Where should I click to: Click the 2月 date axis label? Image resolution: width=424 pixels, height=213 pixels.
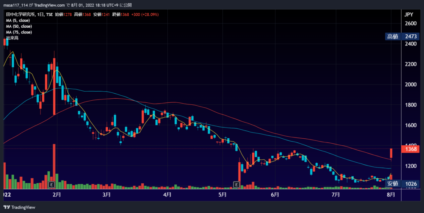[57, 194]
